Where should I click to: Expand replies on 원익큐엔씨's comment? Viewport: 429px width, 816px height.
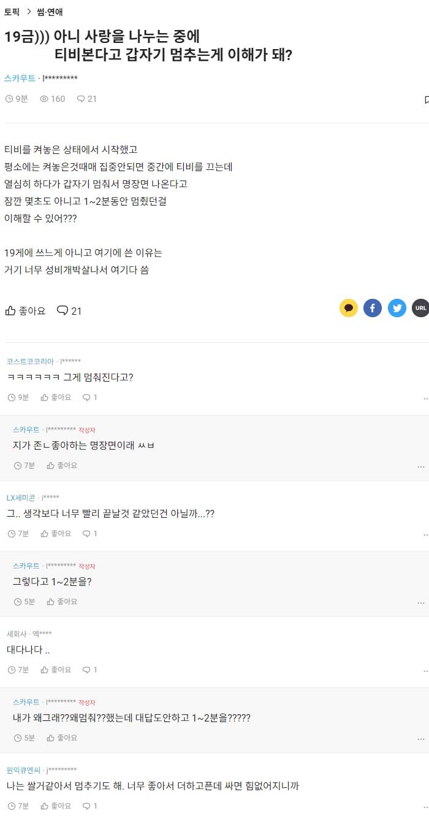(89, 806)
